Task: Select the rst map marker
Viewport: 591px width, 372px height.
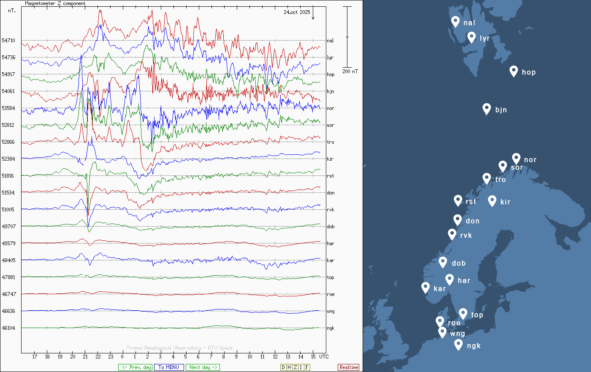Action: click(x=458, y=200)
